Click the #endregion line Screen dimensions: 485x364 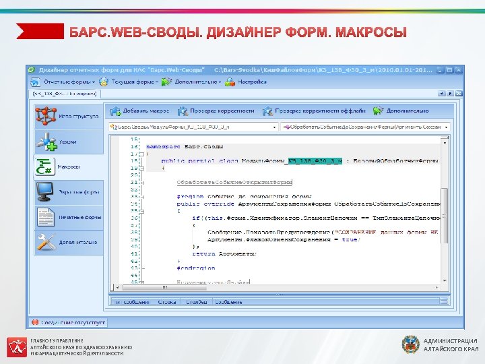pos(196,268)
